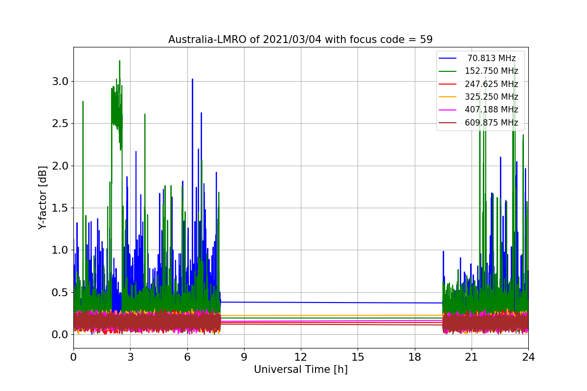
Task: Click the 2.0 tick on the y-axis
Action: tap(60, 166)
